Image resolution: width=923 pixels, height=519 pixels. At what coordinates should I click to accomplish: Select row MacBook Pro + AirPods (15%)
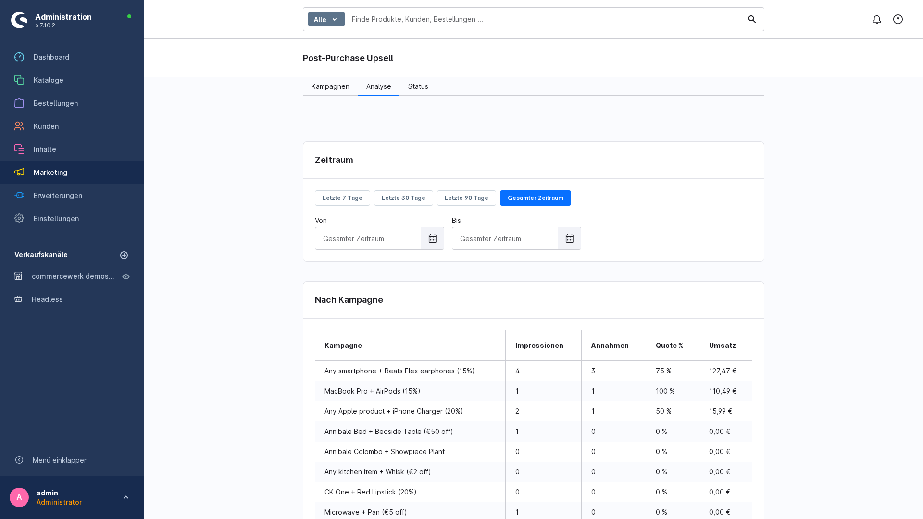point(534,391)
